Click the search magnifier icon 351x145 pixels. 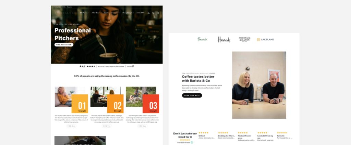(153, 13)
